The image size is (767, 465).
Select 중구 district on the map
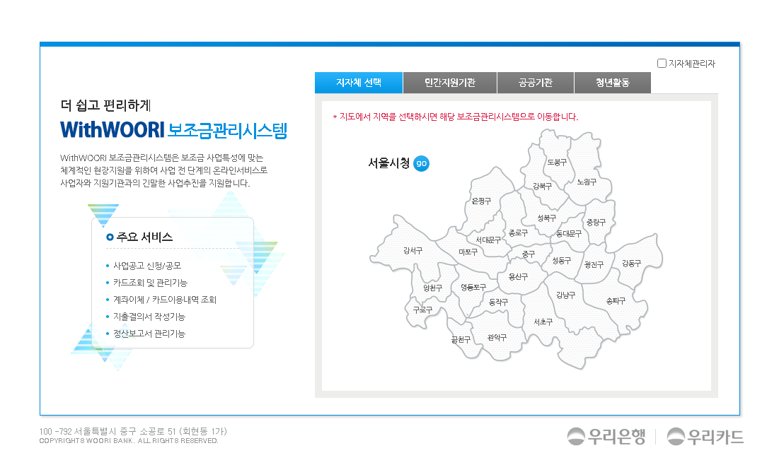(x=529, y=254)
